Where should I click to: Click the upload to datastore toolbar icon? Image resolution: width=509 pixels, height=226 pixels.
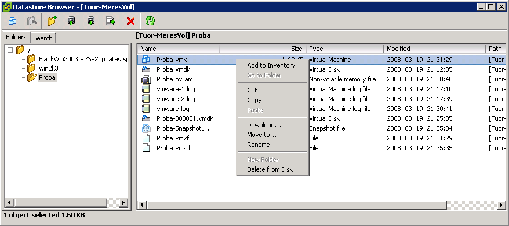71,21
